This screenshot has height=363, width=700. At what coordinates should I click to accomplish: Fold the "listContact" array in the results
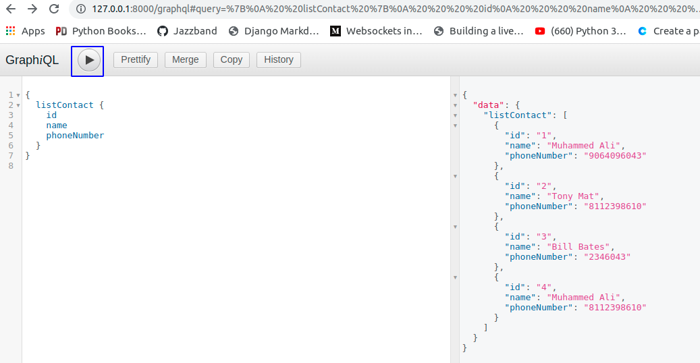tap(456, 115)
